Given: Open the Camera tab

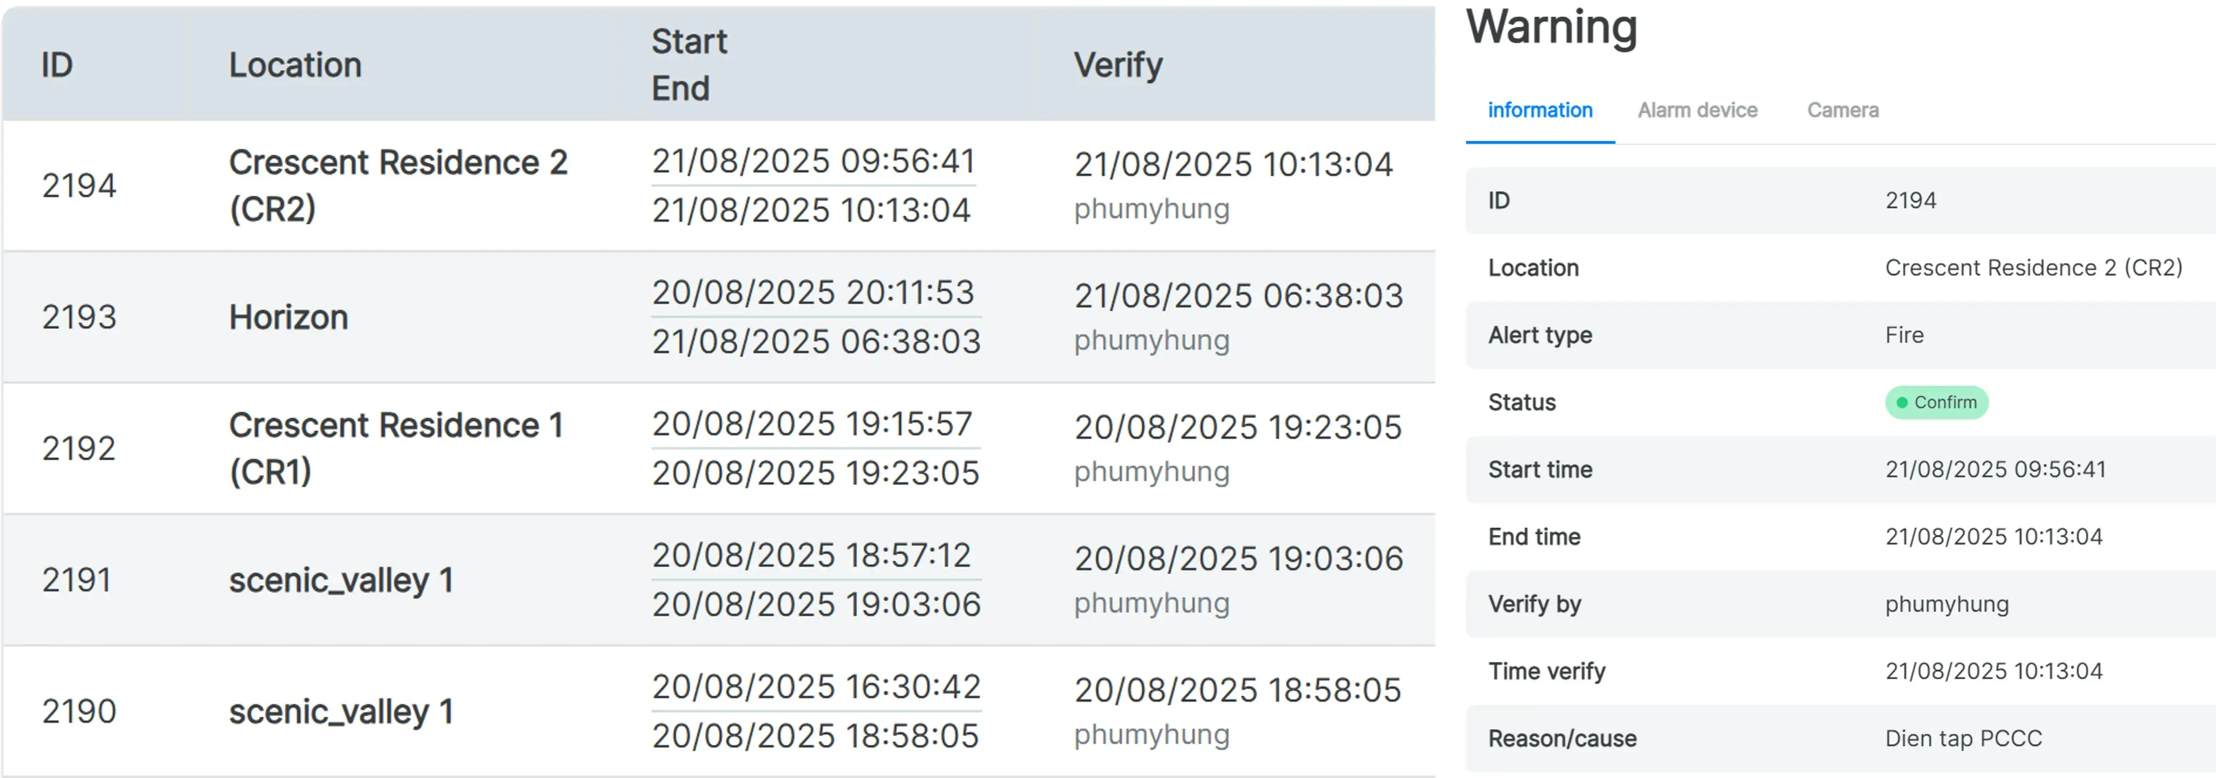Looking at the screenshot, I should tap(1842, 110).
